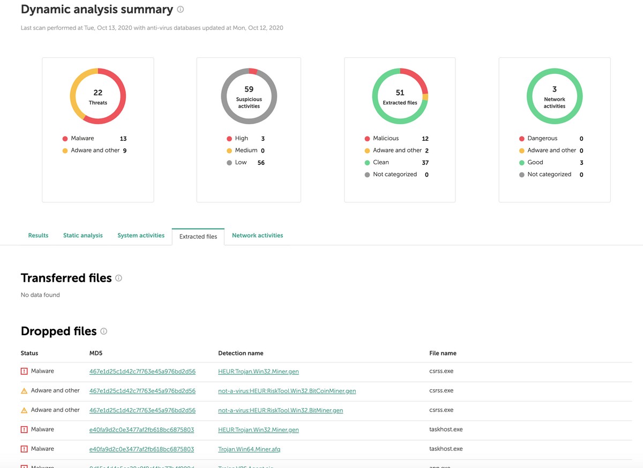Viewport: 643px width, 468px height.
Task: Click info icon next to Dropped files
Action: 103,331
